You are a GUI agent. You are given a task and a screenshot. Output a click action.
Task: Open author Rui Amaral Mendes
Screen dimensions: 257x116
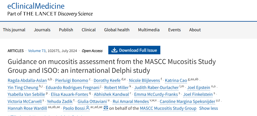[x=130, y=101]
